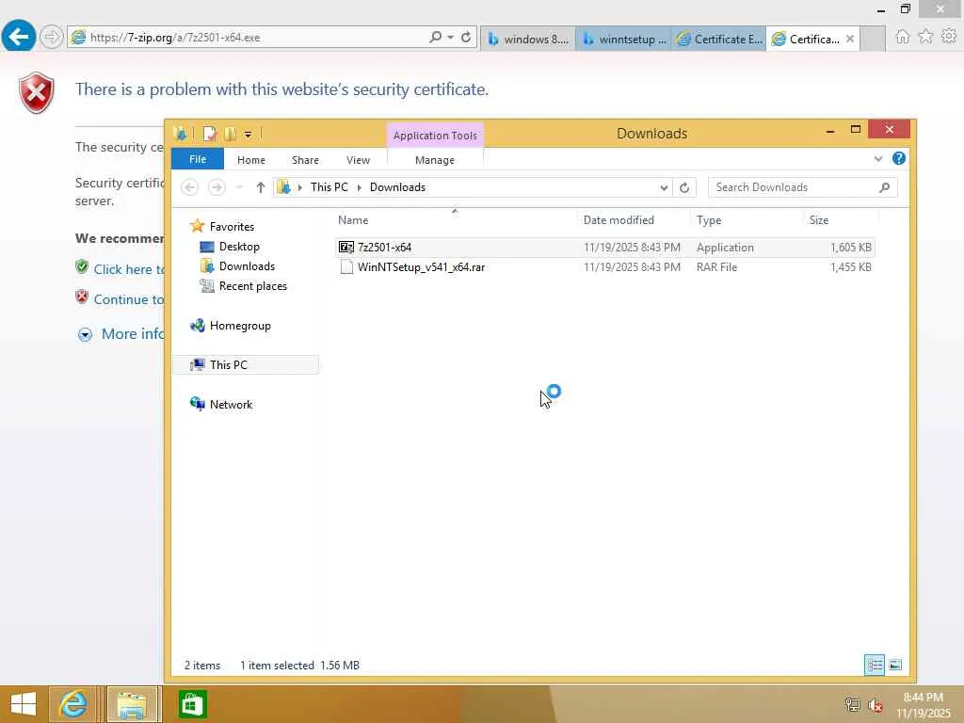Click the IE address bar URL
Viewport: 964px width, 723px height.
175,38
